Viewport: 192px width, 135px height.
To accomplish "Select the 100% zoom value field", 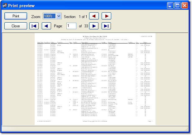I will [50, 16].
